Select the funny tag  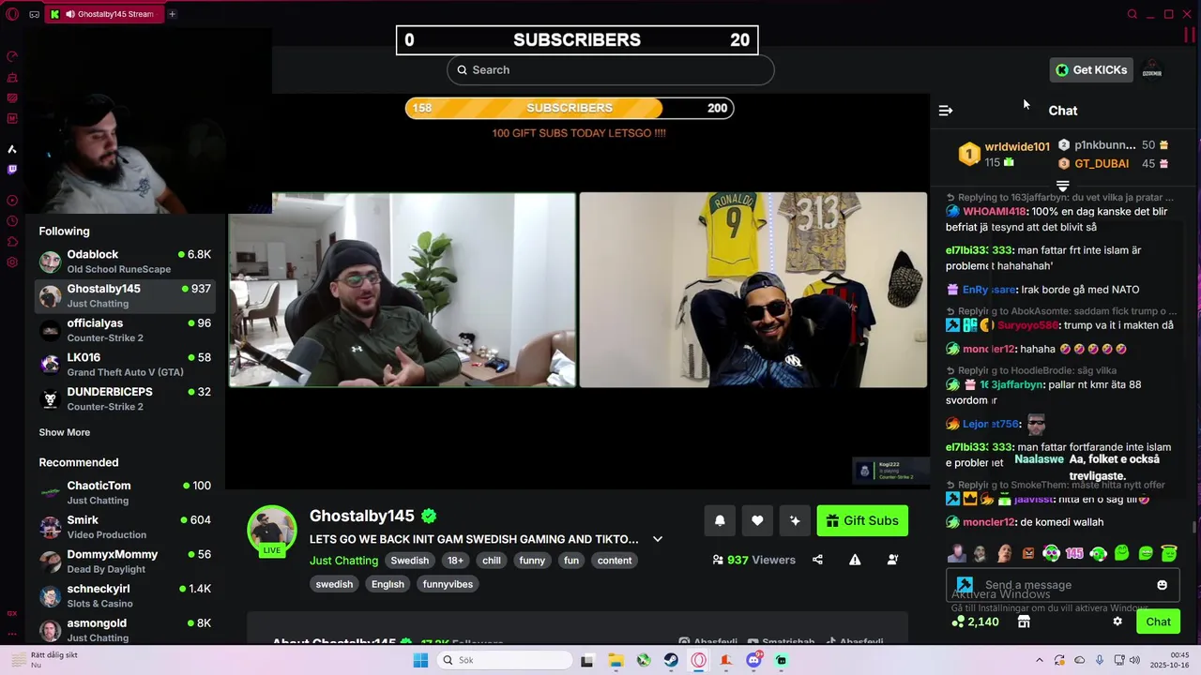tap(532, 561)
